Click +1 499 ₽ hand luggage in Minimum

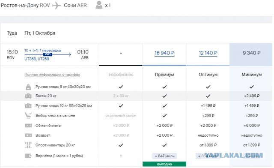pos(252,106)
